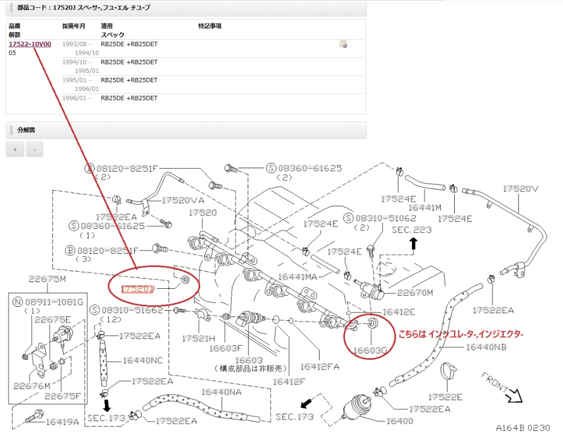563x440 pixels.
Task: Select the 08310-51662 screw label
Action: (x=132, y=310)
